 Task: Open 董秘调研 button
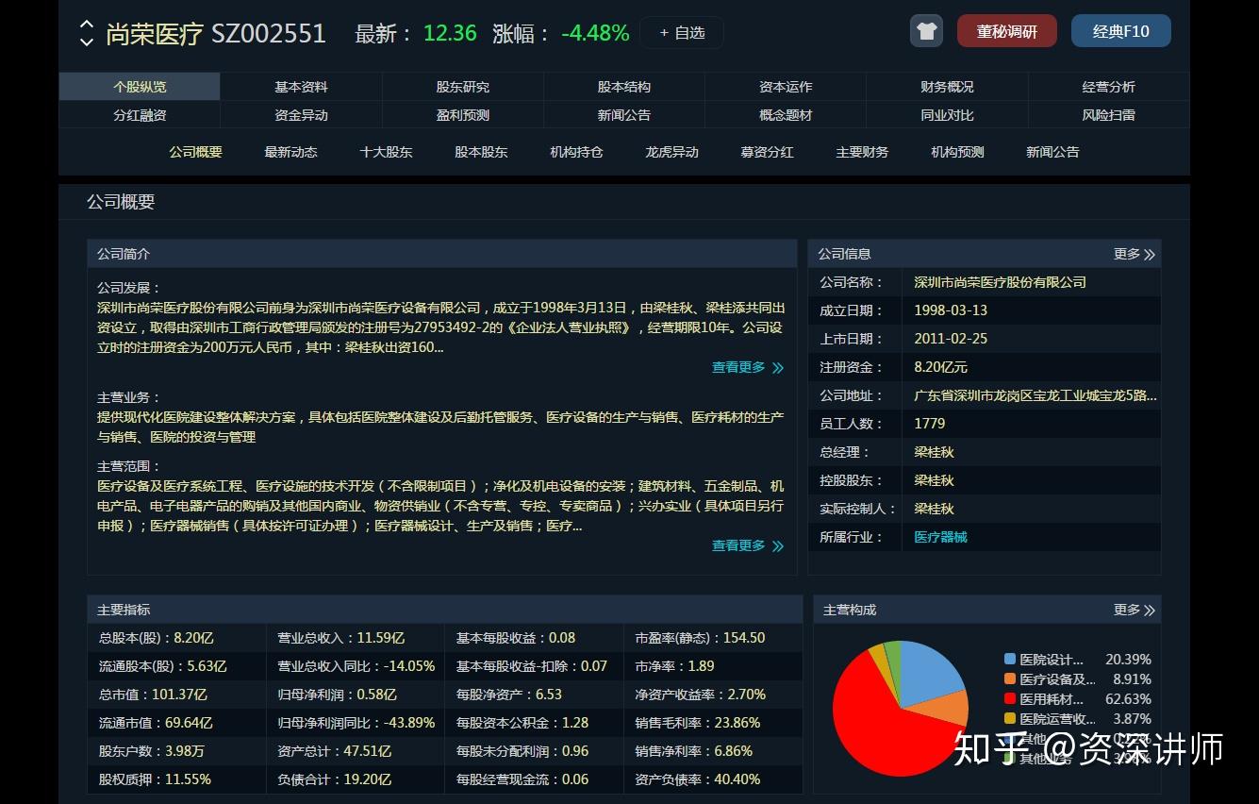pyautogui.click(x=1006, y=31)
